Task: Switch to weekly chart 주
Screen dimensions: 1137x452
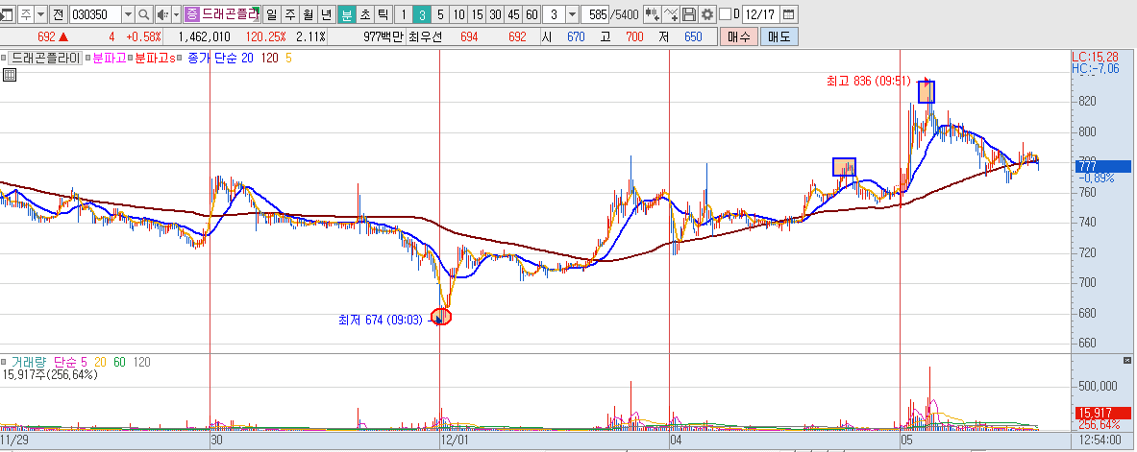Action: tap(289, 13)
